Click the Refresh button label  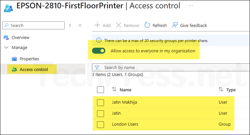pyautogui.click(x=160, y=26)
